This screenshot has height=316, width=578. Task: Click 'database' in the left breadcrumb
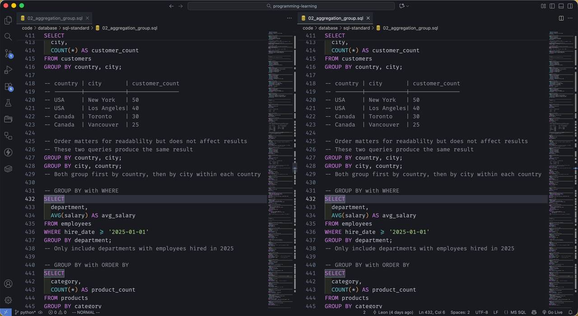47,28
